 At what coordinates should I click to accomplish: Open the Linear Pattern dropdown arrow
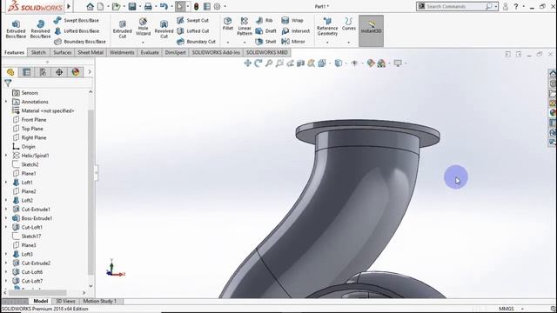(245, 43)
